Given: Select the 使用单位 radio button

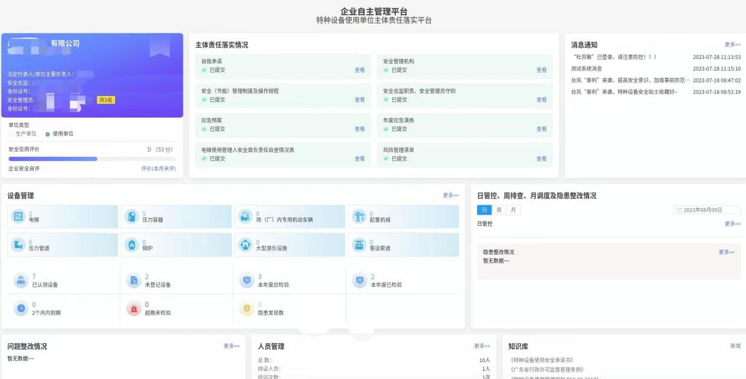Looking at the screenshot, I should pos(48,134).
